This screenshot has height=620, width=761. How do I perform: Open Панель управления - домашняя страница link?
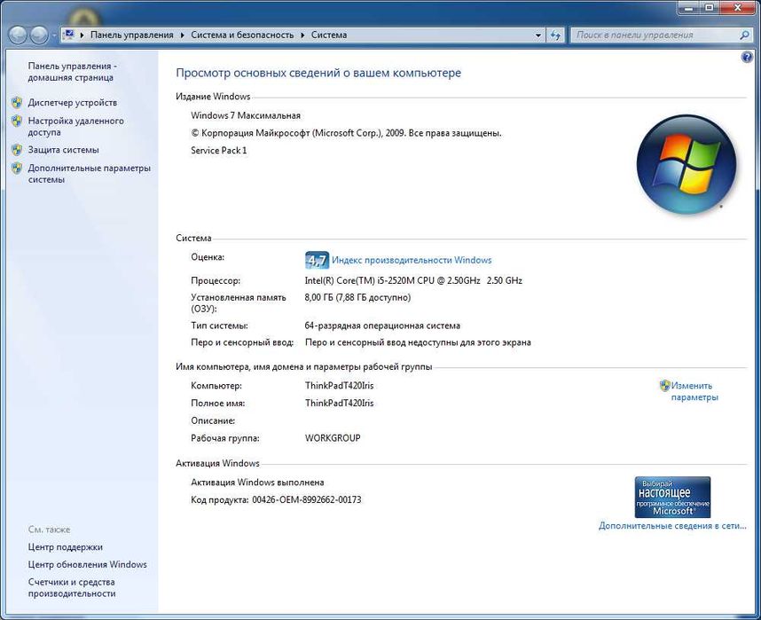(x=73, y=71)
